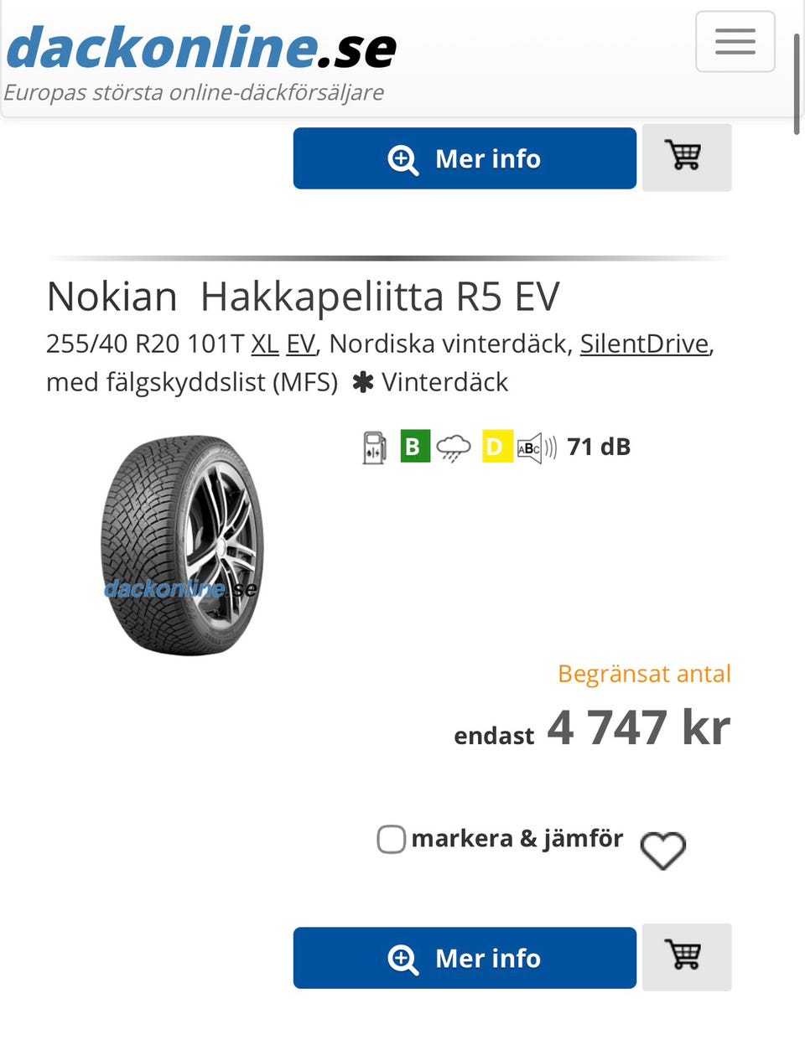Open the SilentDrive term link
The width and height of the screenshot is (805, 1040).
[x=644, y=344]
